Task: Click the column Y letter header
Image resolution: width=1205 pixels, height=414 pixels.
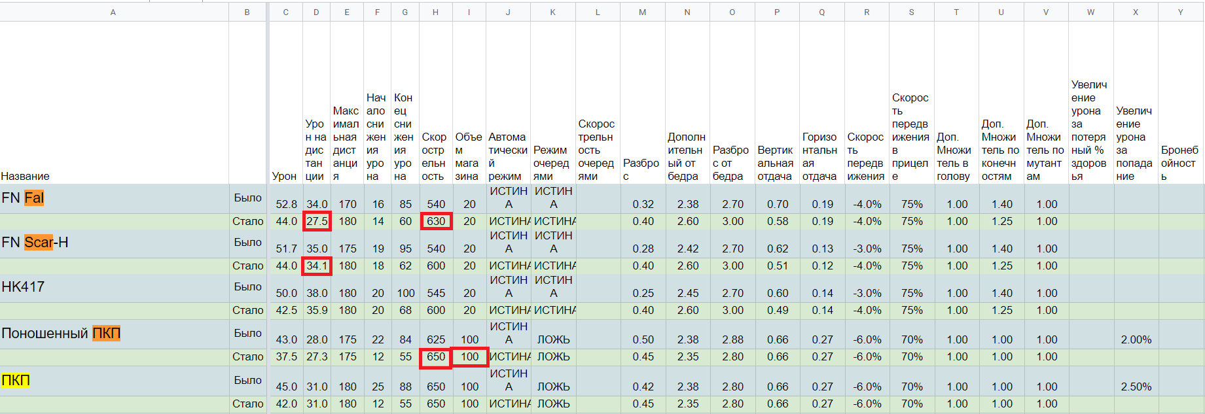Action: click(1181, 12)
